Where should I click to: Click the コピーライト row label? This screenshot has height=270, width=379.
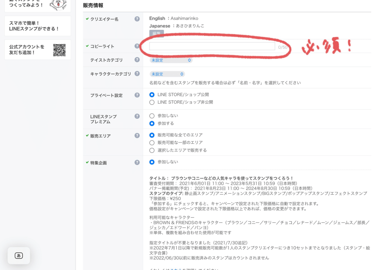102,46
